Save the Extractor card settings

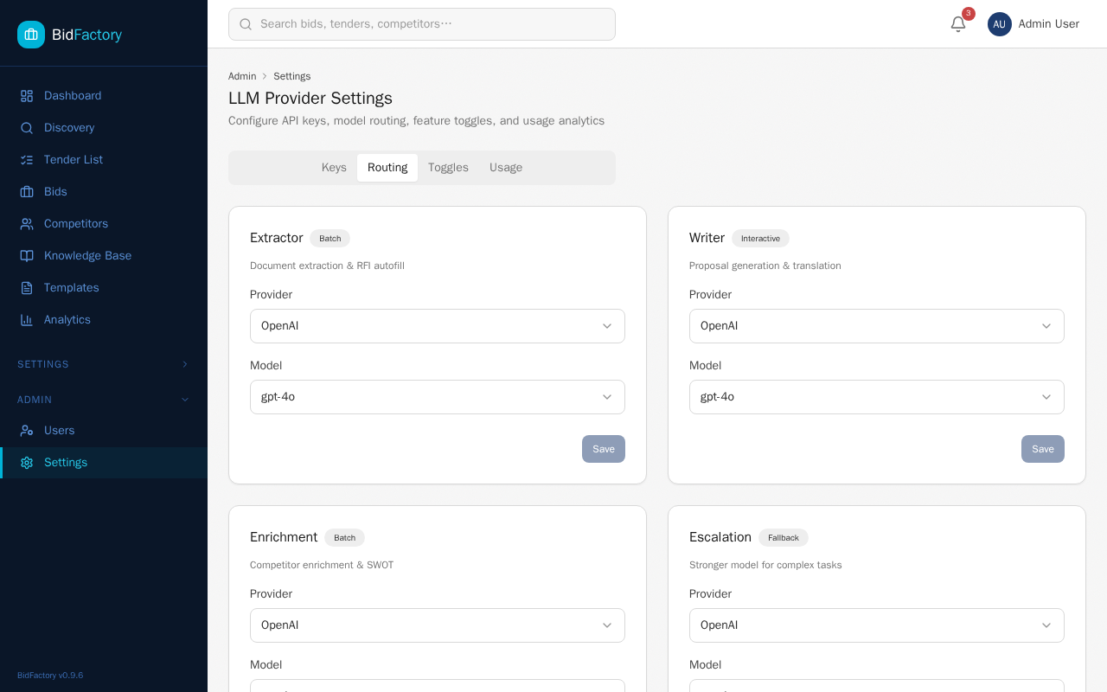(604, 449)
